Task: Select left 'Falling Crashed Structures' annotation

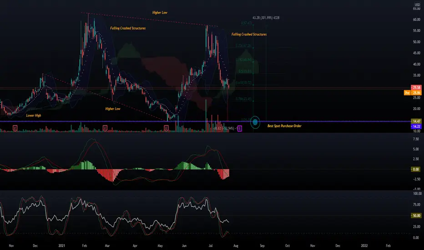Action: pyautogui.click(x=128, y=28)
